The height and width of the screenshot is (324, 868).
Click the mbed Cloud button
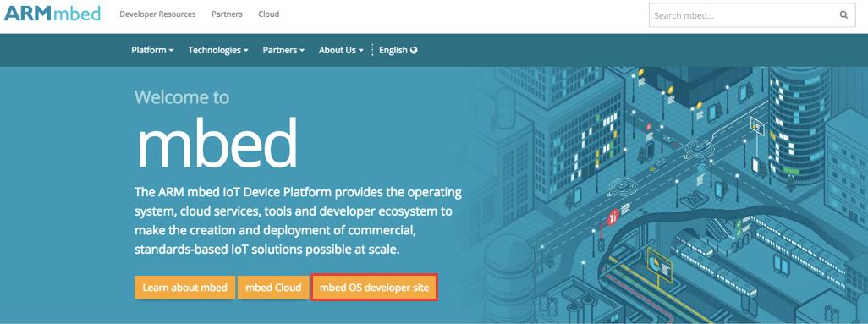(273, 288)
